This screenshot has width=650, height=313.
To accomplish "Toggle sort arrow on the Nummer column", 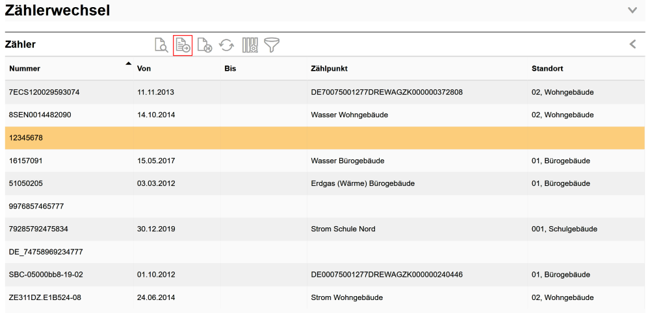I will click(129, 64).
